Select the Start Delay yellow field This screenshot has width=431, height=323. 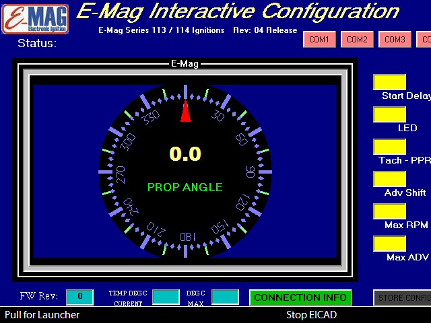pos(389,82)
